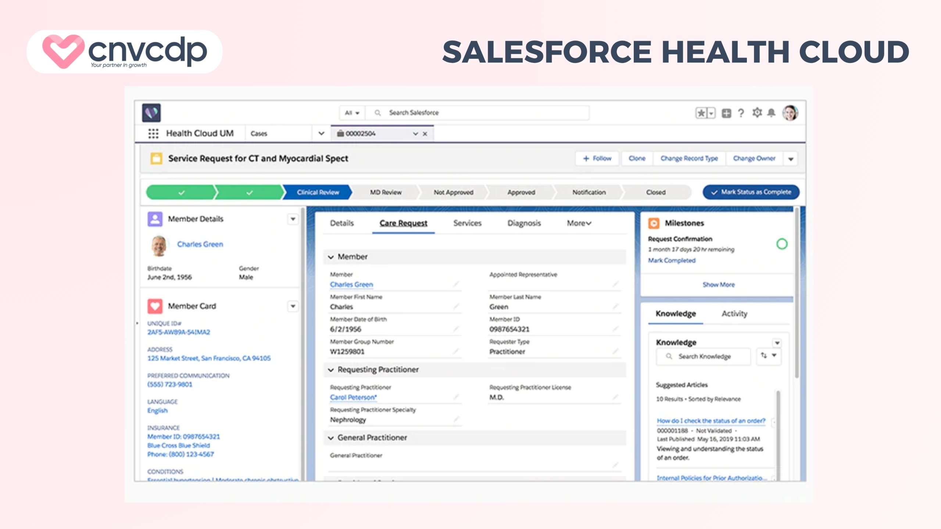The image size is (941, 529).
Task: Switch to the Activity tab
Action: [734, 313]
